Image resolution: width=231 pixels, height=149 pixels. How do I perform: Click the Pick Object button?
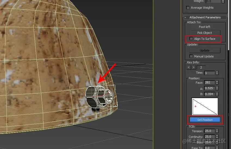click(x=205, y=33)
